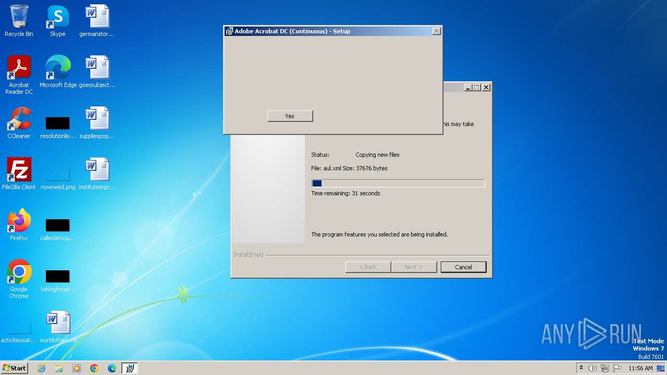This screenshot has width=667, height=375.
Task: Click the 'Copying new files' status text
Action: point(377,155)
